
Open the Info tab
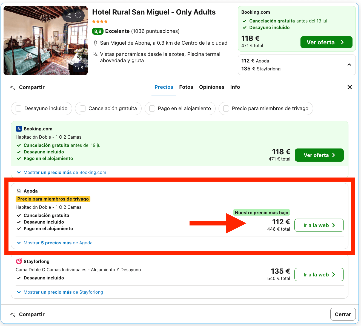pos(235,87)
